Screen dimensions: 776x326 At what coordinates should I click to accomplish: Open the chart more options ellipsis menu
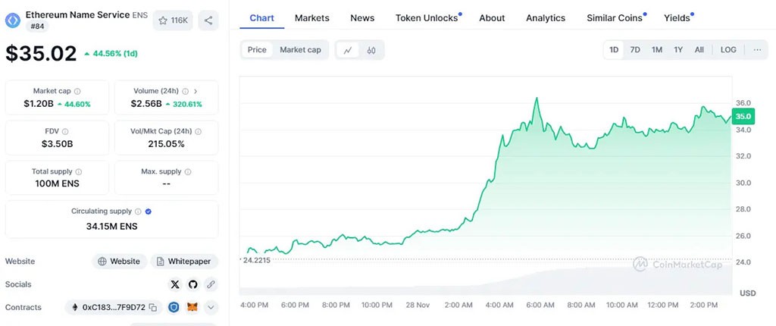pos(757,50)
